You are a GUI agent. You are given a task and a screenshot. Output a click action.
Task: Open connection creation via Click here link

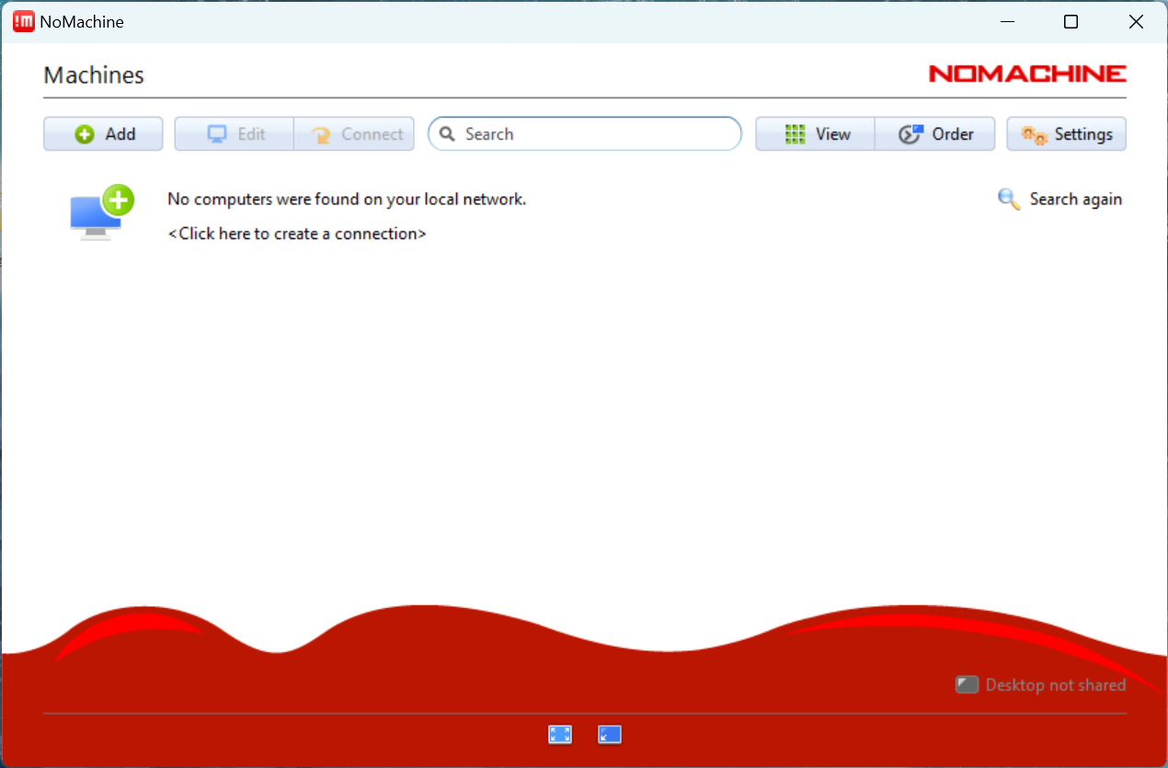[x=296, y=234]
